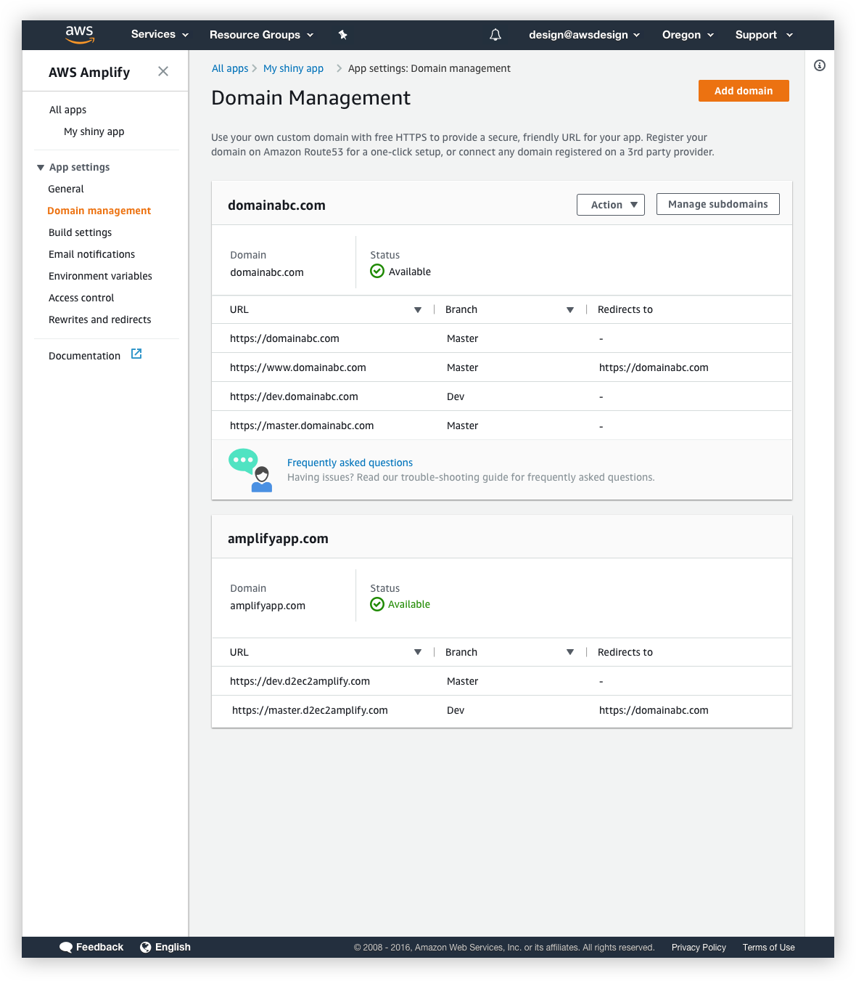The width and height of the screenshot is (856, 981).
Task: Open the Privacy Policy footer link
Action: tap(699, 948)
